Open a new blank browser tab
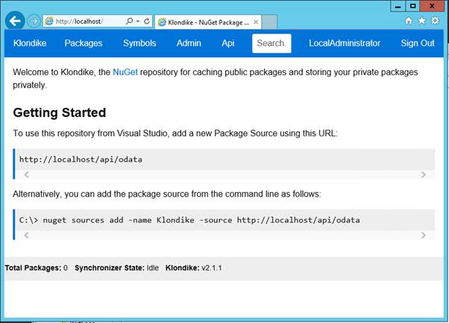The width and height of the screenshot is (449, 323). [x=269, y=22]
